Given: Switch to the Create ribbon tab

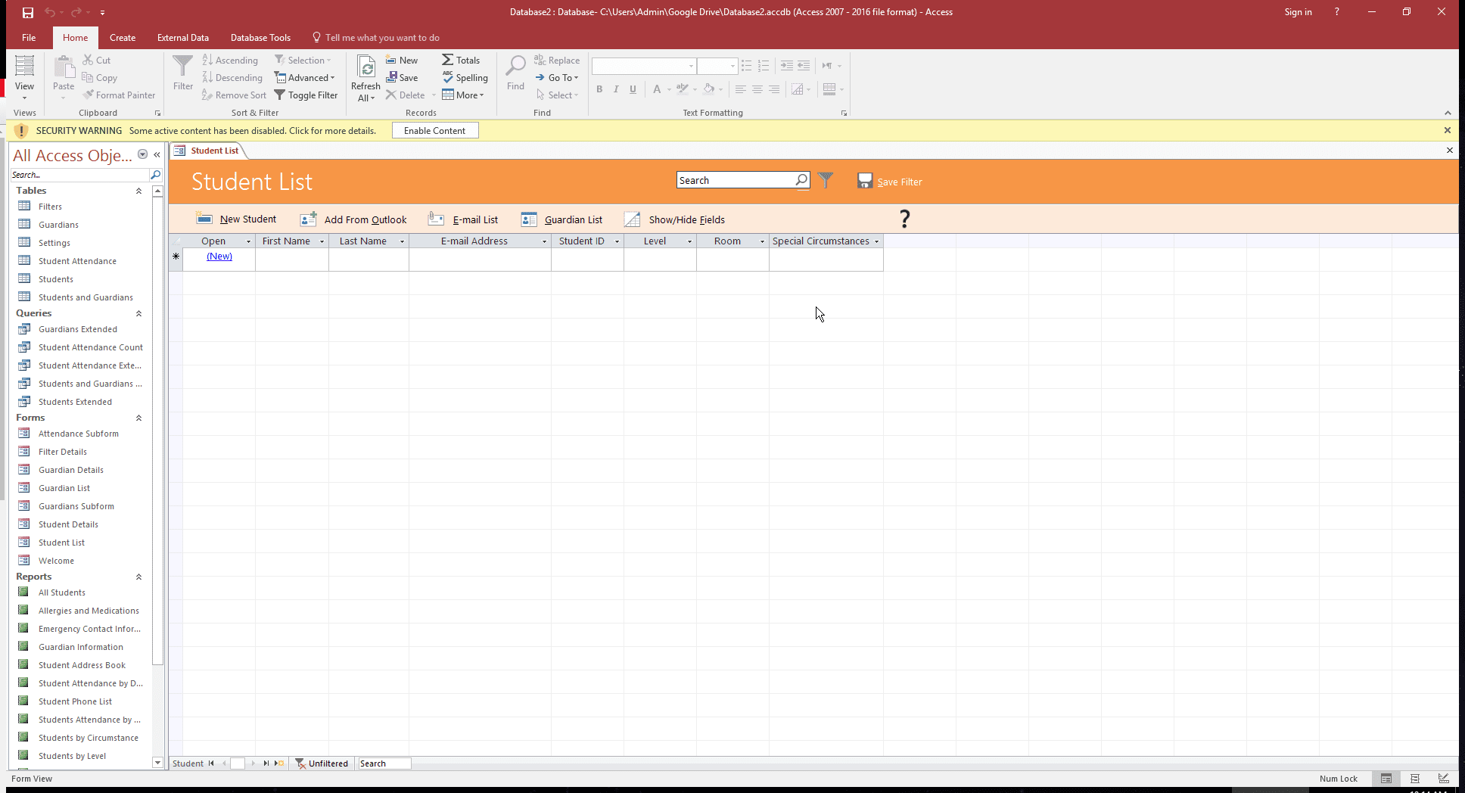Looking at the screenshot, I should point(123,37).
